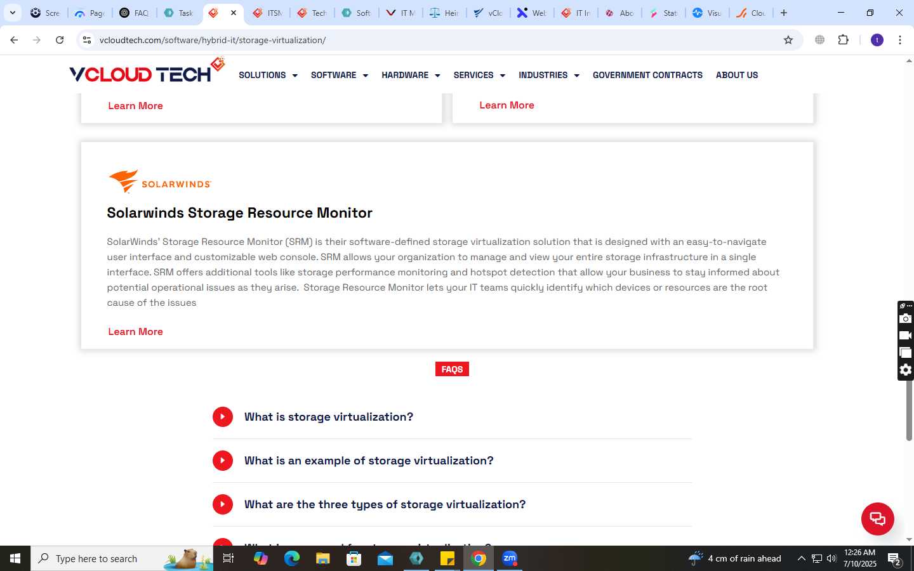Viewport: 914px width, 571px height.
Task: Switch to the Clou browser tab
Action: tap(752, 13)
